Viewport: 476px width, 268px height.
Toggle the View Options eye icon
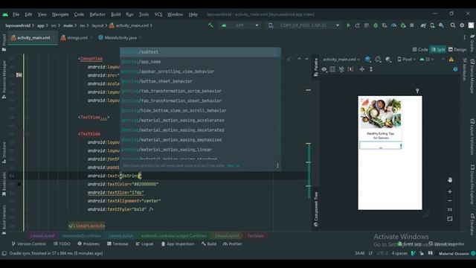point(324,69)
